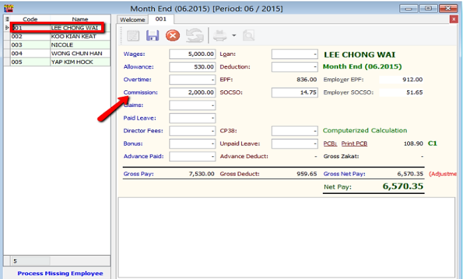463x279 pixels.
Task: Click the Wages amount field
Action: (193, 54)
